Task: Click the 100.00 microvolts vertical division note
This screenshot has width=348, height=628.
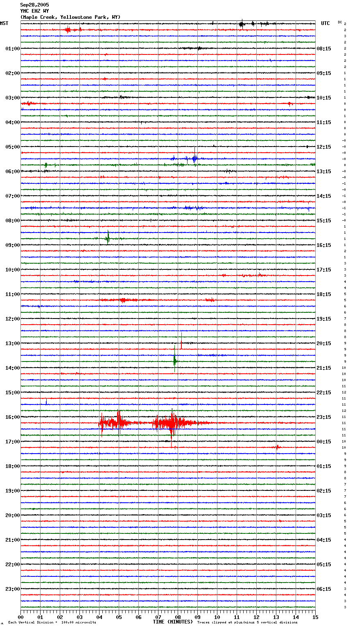Action: coord(52,623)
